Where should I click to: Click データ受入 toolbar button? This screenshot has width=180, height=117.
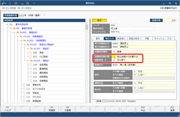[24, 8]
